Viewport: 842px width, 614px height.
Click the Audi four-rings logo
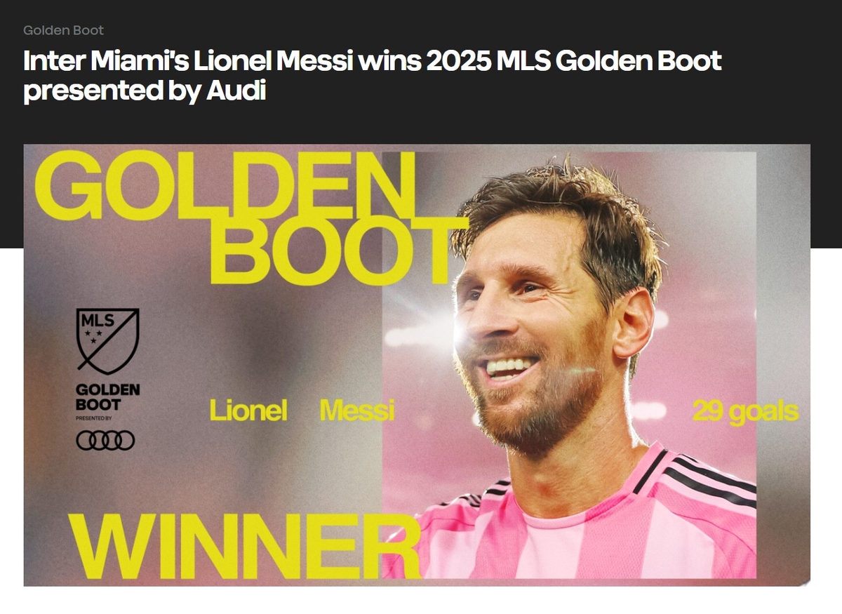(x=105, y=440)
